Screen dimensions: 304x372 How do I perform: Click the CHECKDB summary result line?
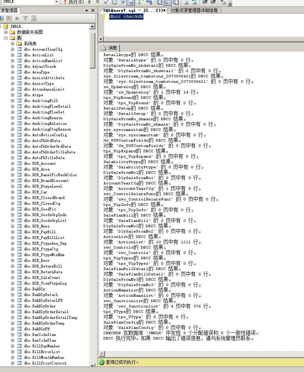(181, 333)
